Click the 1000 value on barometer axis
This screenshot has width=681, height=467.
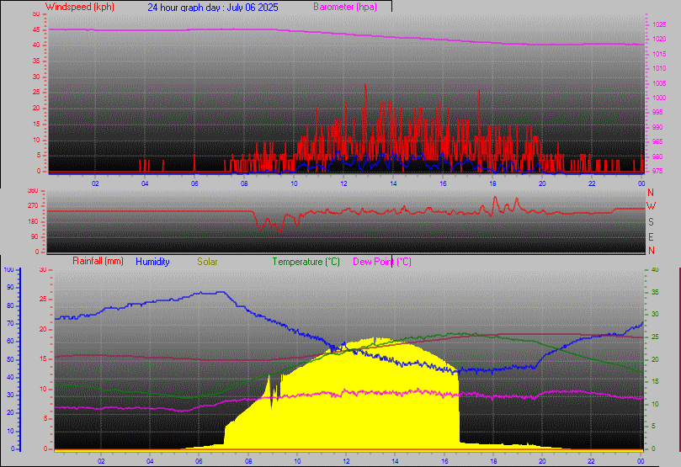tap(659, 98)
